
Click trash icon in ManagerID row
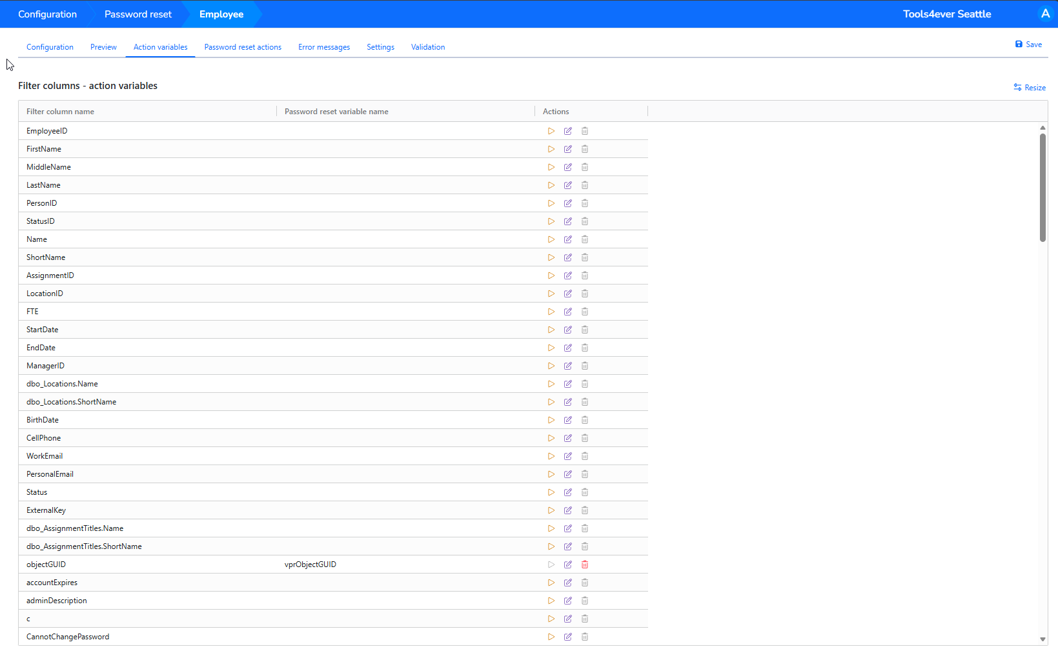point(585,366)
